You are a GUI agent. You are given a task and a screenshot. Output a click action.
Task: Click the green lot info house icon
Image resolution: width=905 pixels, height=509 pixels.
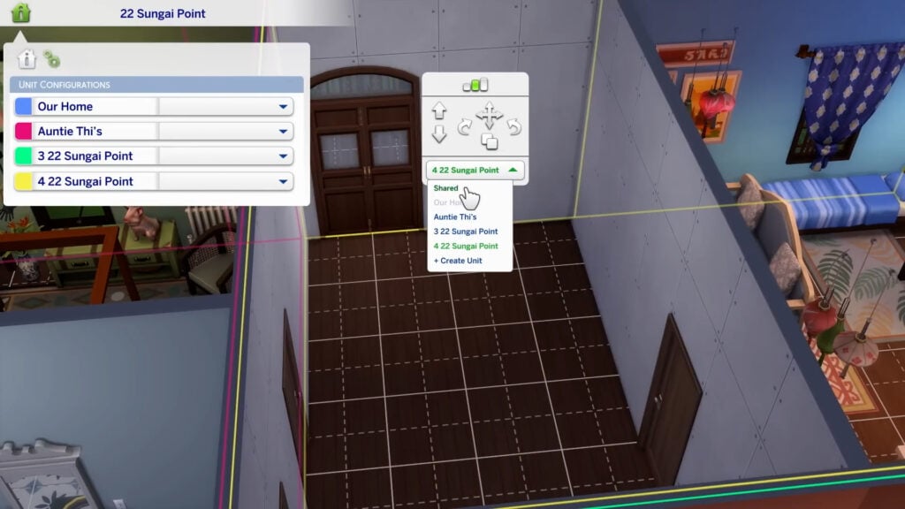[20, 12]
